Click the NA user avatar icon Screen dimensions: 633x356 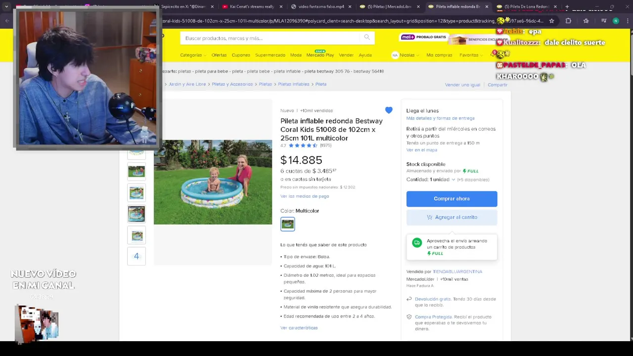pos(395,55)
